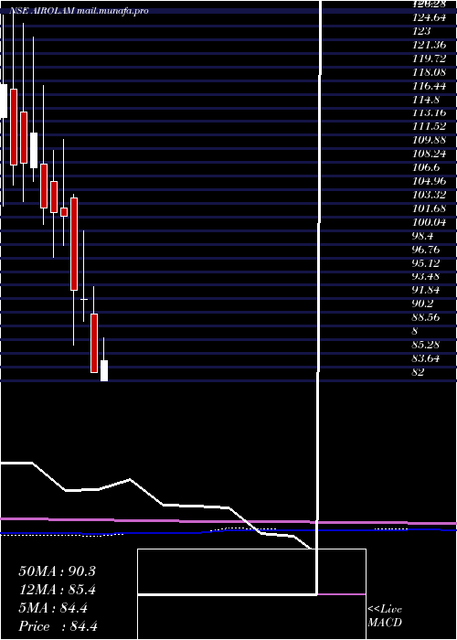Click the 100.04 price axis label
The image size is (457, 640).
click(x=429, y=222)
